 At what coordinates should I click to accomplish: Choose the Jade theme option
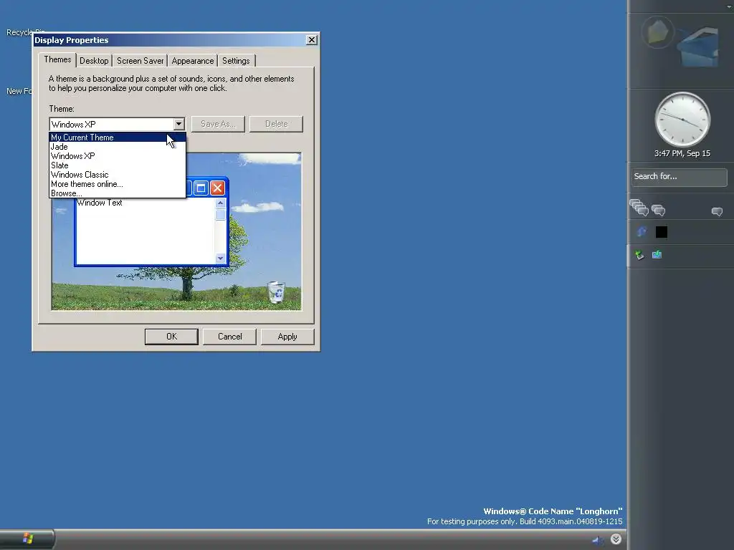coord(118,147)
